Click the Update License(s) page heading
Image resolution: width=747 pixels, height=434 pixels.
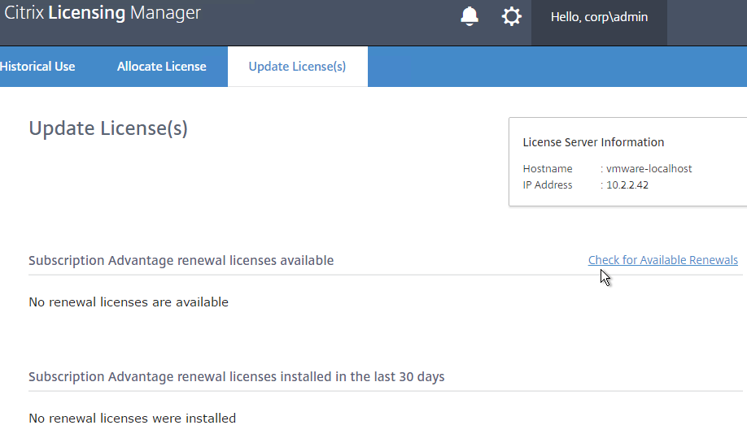(108, 128)
